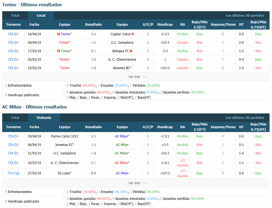
Task: Open ITA D1 link for 03/03/19 match
Action: 13,59
